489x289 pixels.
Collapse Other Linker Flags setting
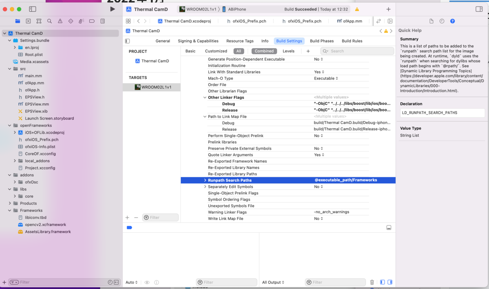point(205,97)
